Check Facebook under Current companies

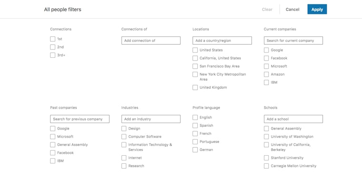[266, 58]
